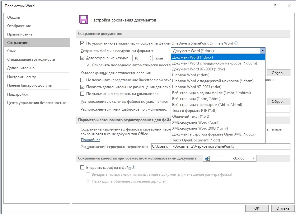Click the autosave minutes value field
The image size is (296, 214).
(140, 58)
